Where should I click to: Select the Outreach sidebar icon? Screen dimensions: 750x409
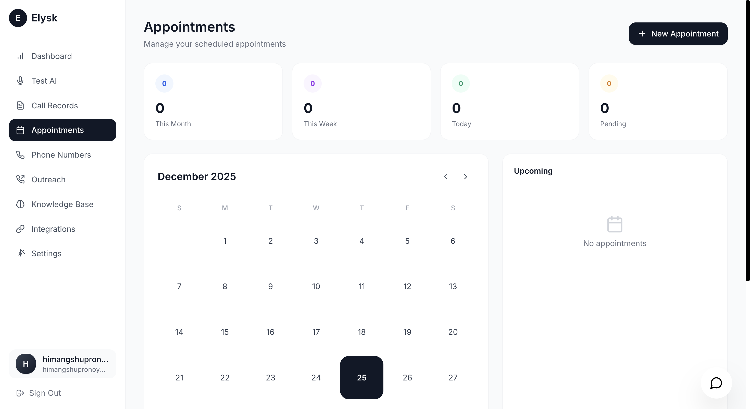pos(20,179)
